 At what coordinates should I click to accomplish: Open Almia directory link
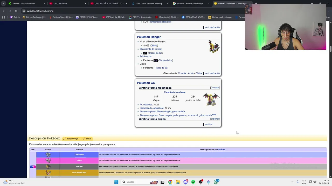click(191, 73)
